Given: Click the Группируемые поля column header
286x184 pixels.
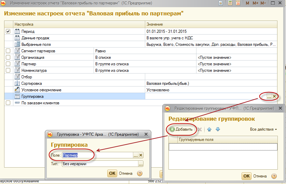Looking at the screenshot, I should coord(228,140).
